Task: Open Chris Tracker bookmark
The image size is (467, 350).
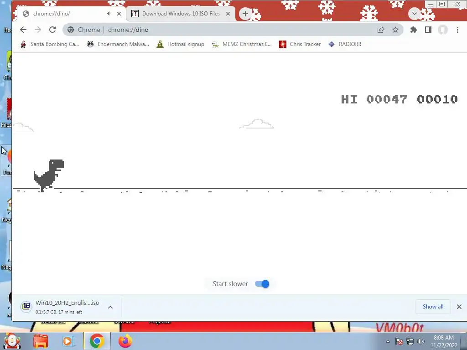Action: (300, 44)
